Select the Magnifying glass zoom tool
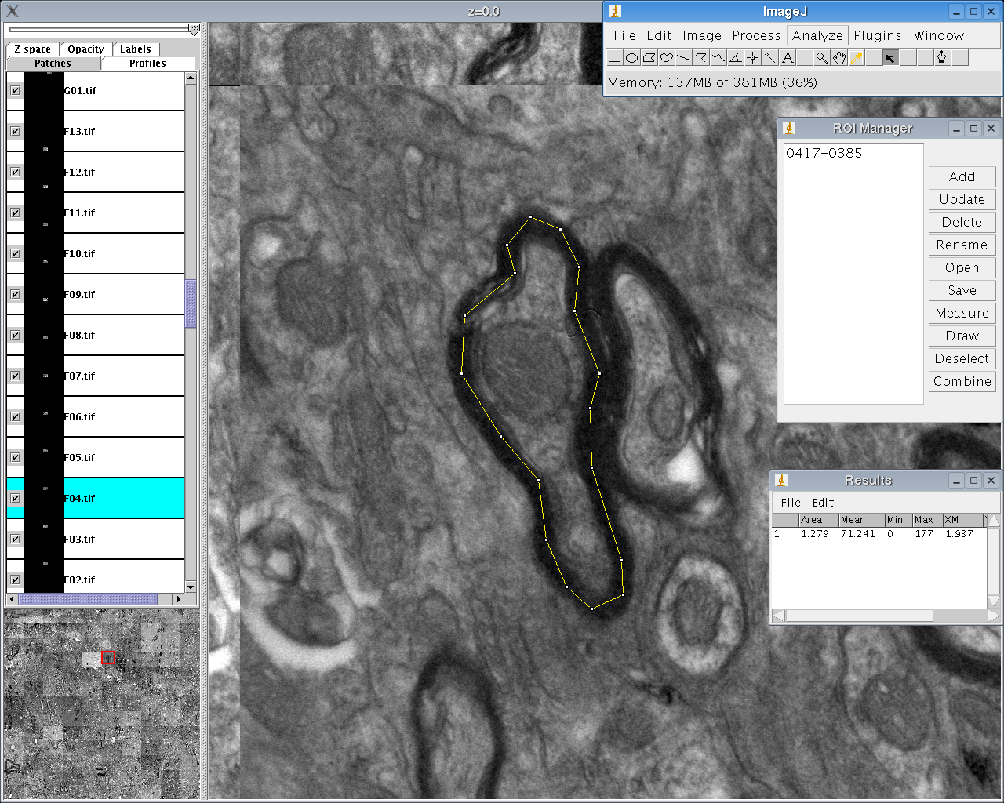 point(821,57)
